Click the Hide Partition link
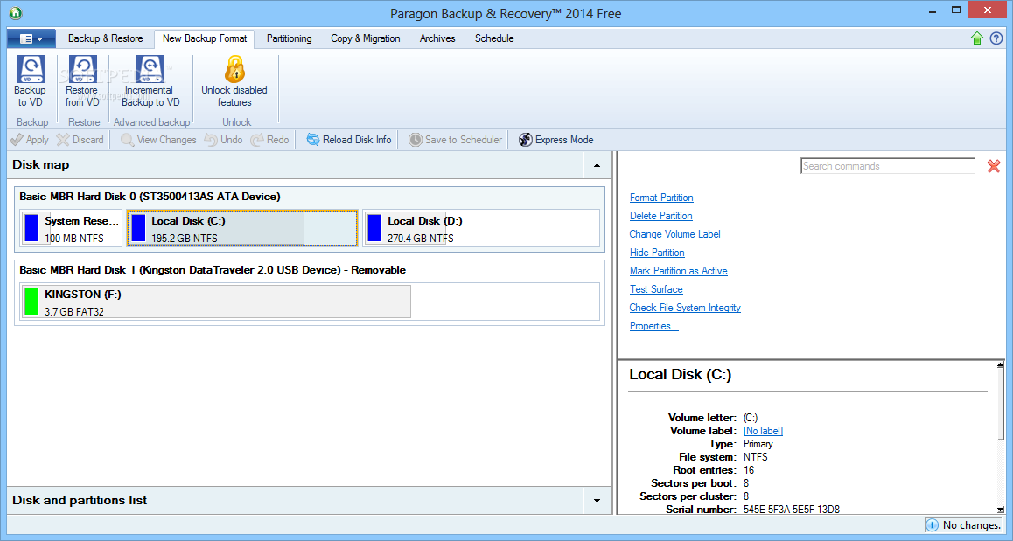1013x541 pixels. [657, 253]
